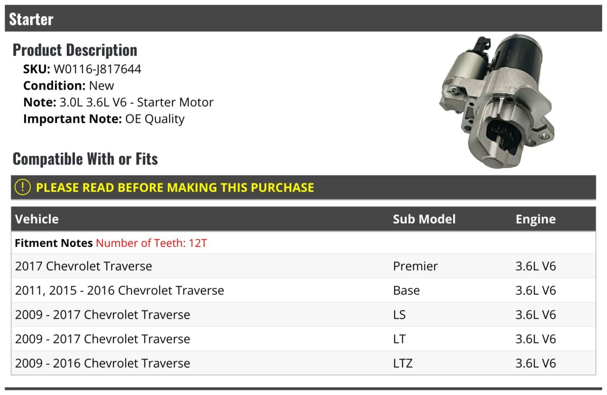Click the Sub Model column header
The width and height of the screenshot is (607, 395).
tap(424, 219)
